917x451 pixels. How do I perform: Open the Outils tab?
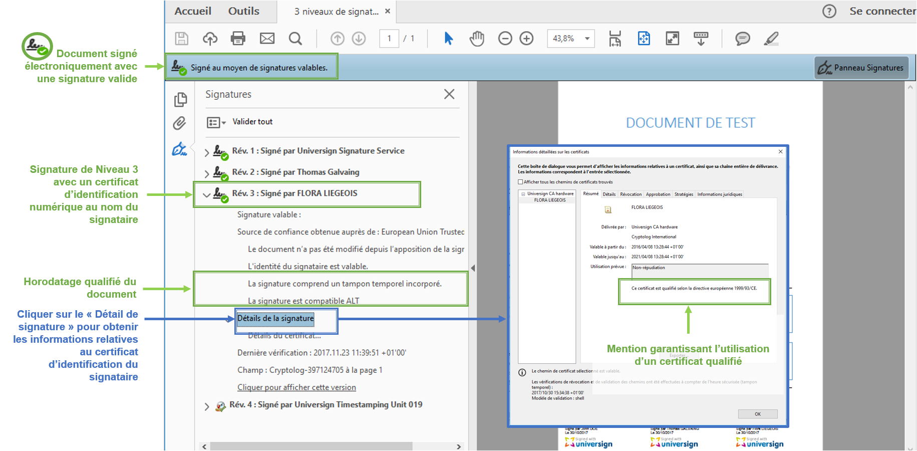(244, 11)
